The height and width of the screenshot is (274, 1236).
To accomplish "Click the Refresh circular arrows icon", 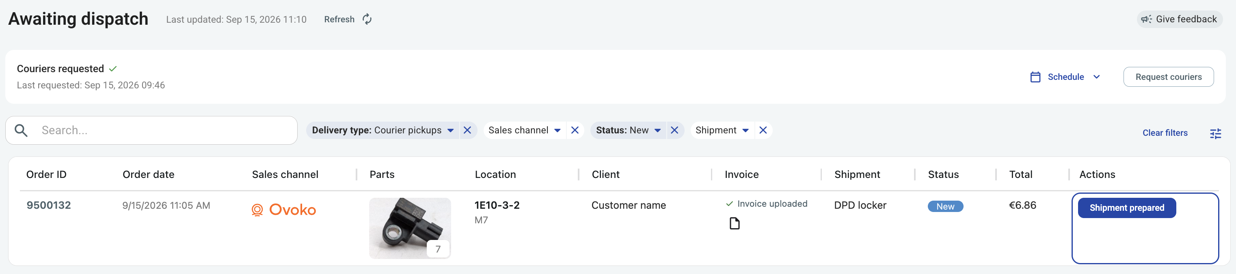I will coord(367,19).
